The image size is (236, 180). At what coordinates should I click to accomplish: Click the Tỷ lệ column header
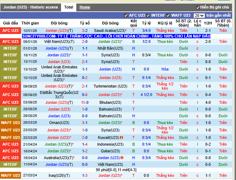146,23
